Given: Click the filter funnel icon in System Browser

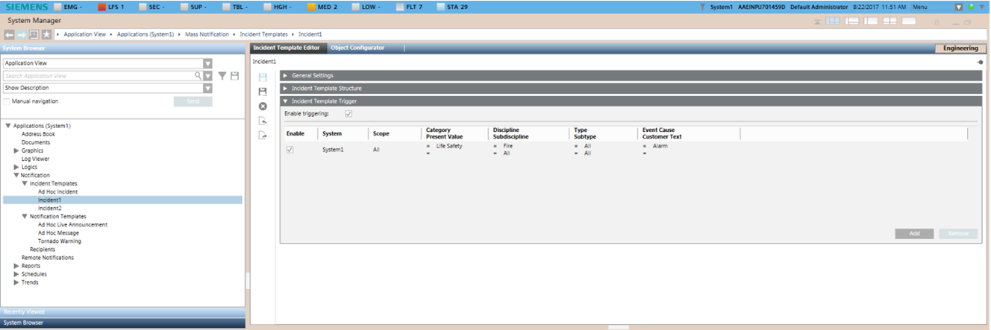Looking at the screenshot, I should point(222,76).
